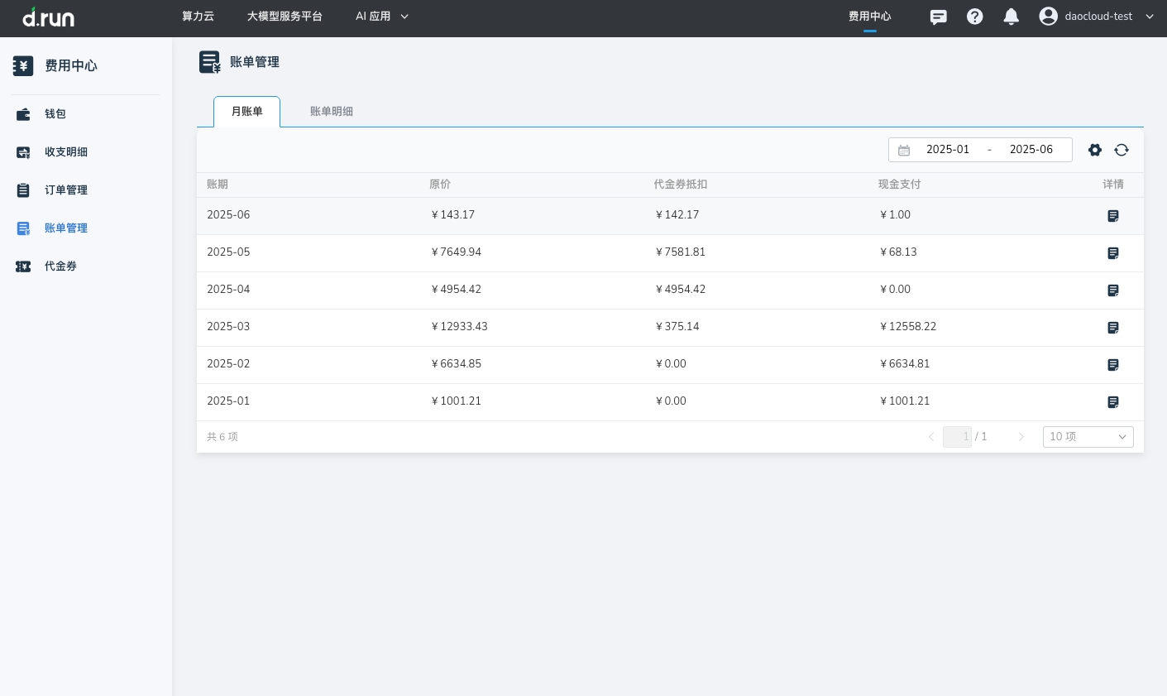This screenshot has height=696, width=1167.
Task: Click the 账期 column header
Action: coord(218,185)
